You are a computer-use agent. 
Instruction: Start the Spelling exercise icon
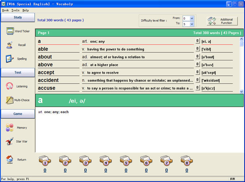9,59
